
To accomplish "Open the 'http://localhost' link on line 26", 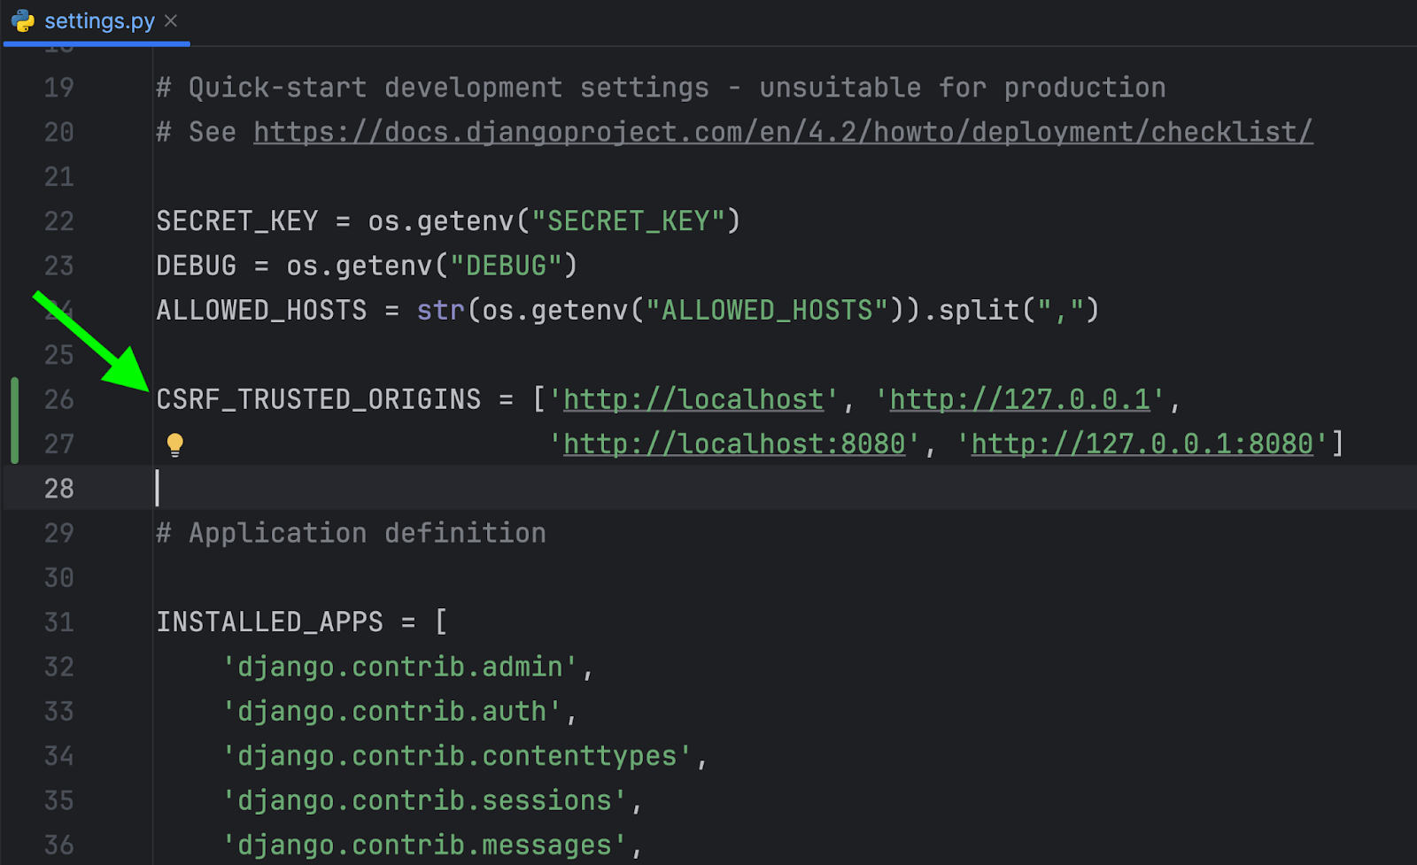I will 693,399.
